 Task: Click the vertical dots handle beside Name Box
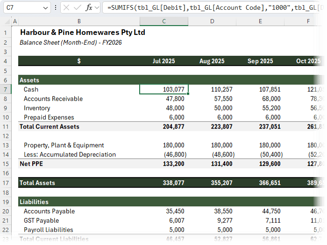pyautogui.click(x=56, y=8)
